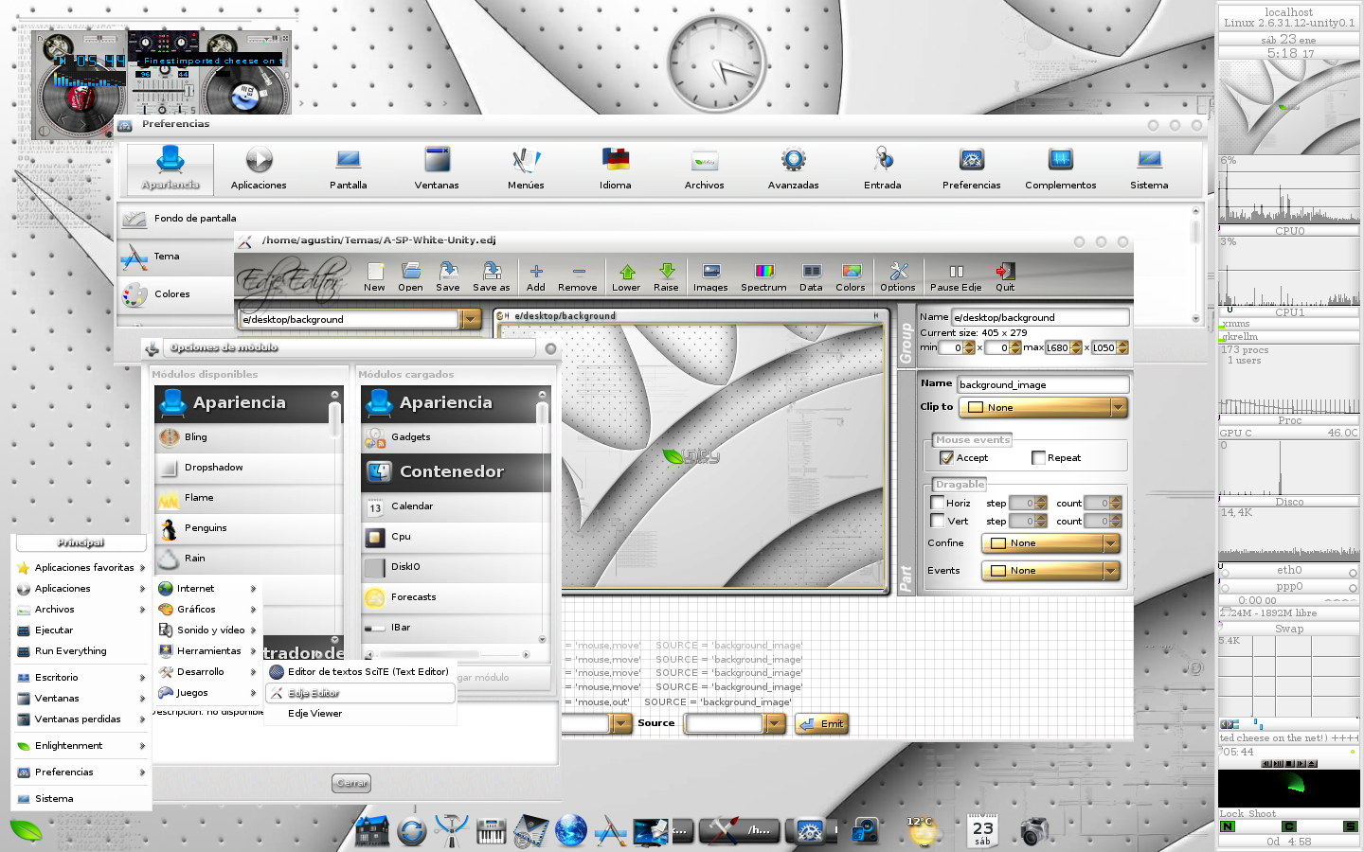Open the Options icon in Edje Editor toolbar
This screenshot has width=1364, height=852.
(897, 276)
